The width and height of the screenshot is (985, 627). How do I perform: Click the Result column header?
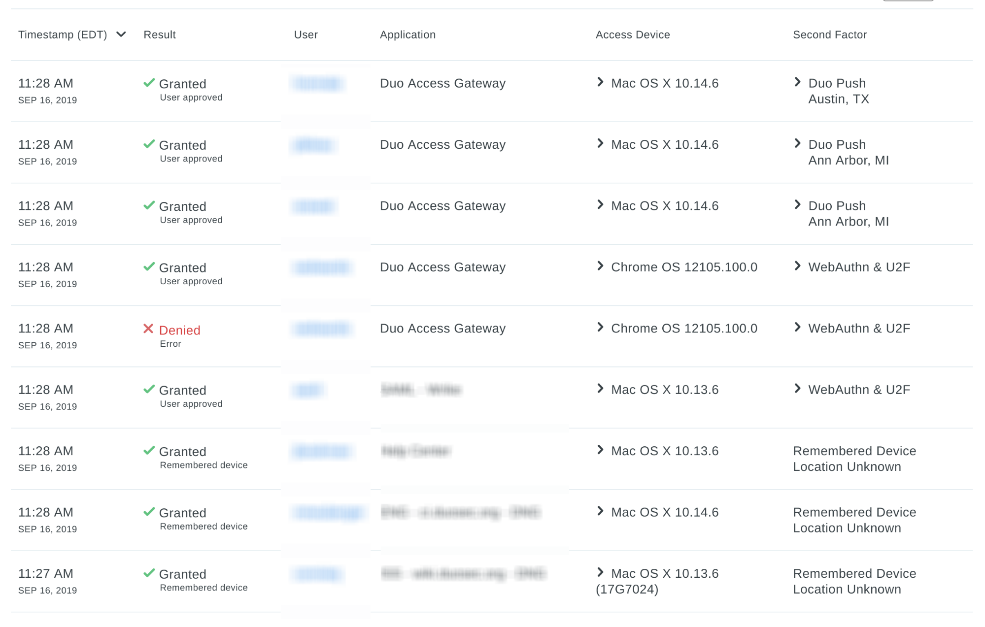160,34
